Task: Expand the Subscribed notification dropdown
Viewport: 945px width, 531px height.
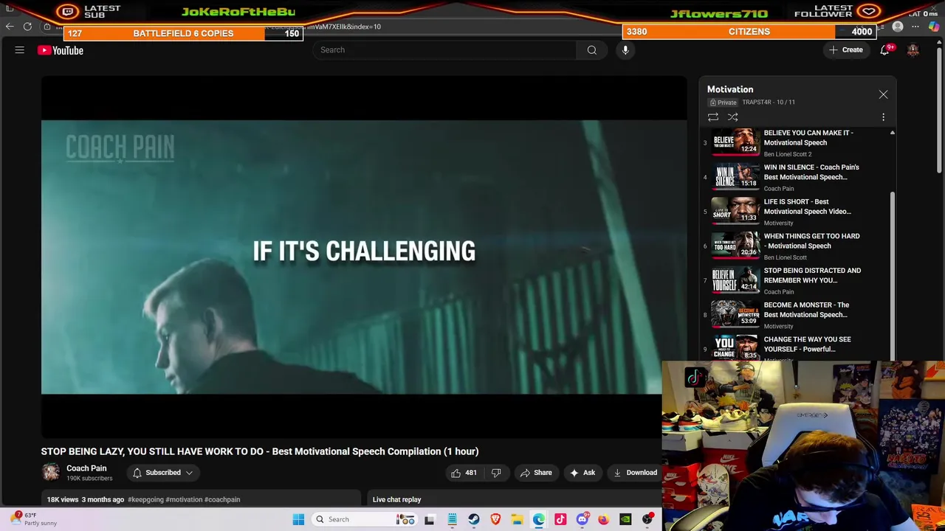Action: point(163,473)
